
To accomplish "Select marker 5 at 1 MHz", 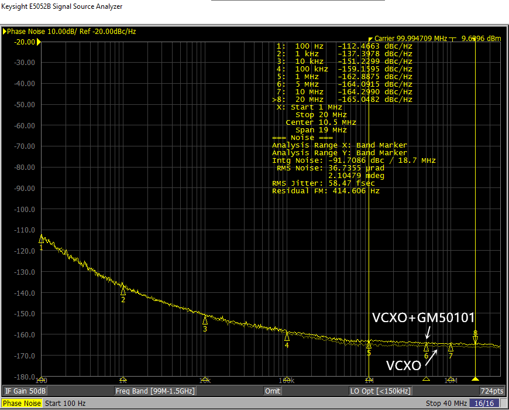I will point(369,344).
